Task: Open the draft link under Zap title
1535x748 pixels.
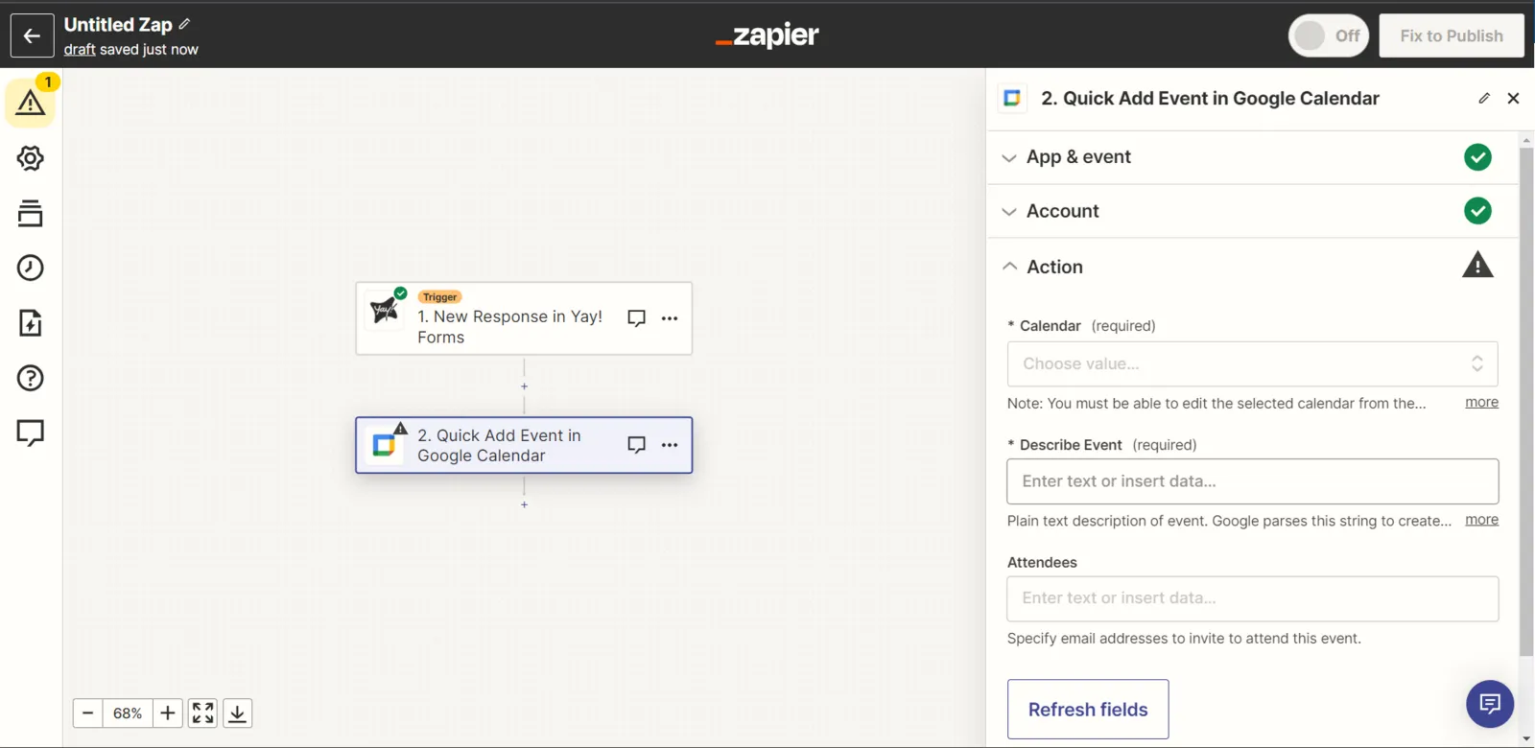Action: click(x=80, y=50)
